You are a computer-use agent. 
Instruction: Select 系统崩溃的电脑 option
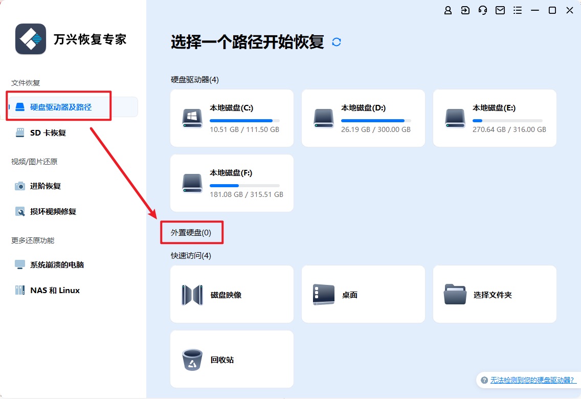[57, 265]
